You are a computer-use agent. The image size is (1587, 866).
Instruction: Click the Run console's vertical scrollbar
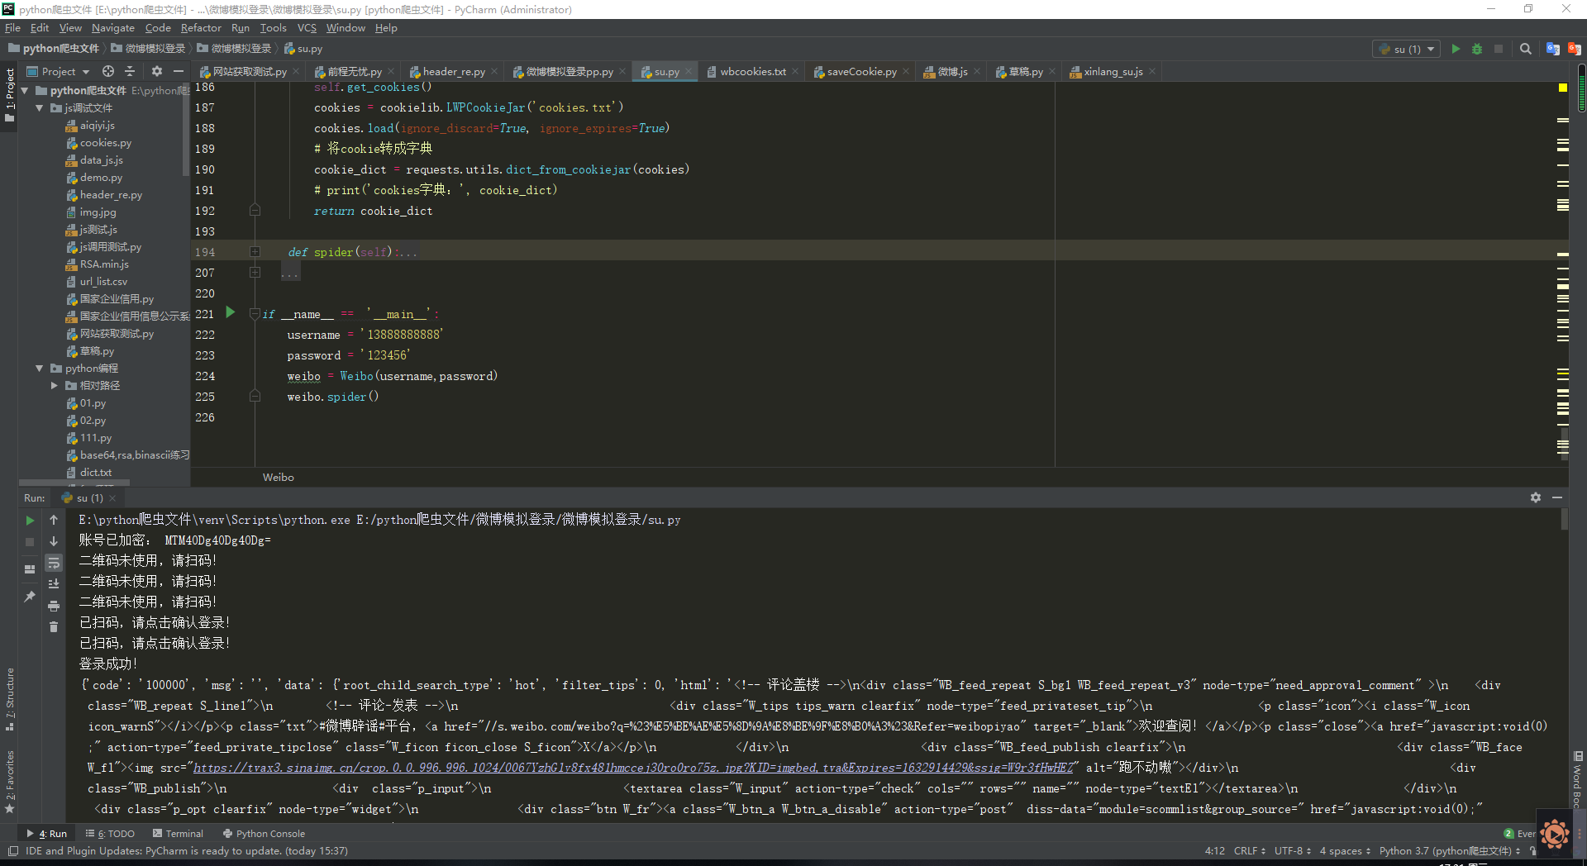[x=1565, y=519]
